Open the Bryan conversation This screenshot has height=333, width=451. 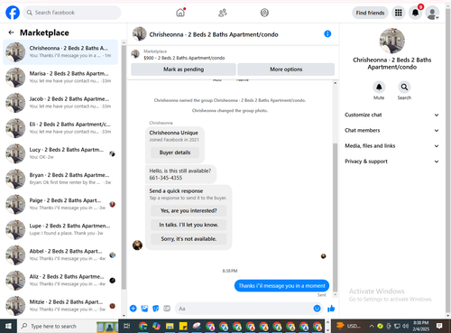(x=60, y=179)
